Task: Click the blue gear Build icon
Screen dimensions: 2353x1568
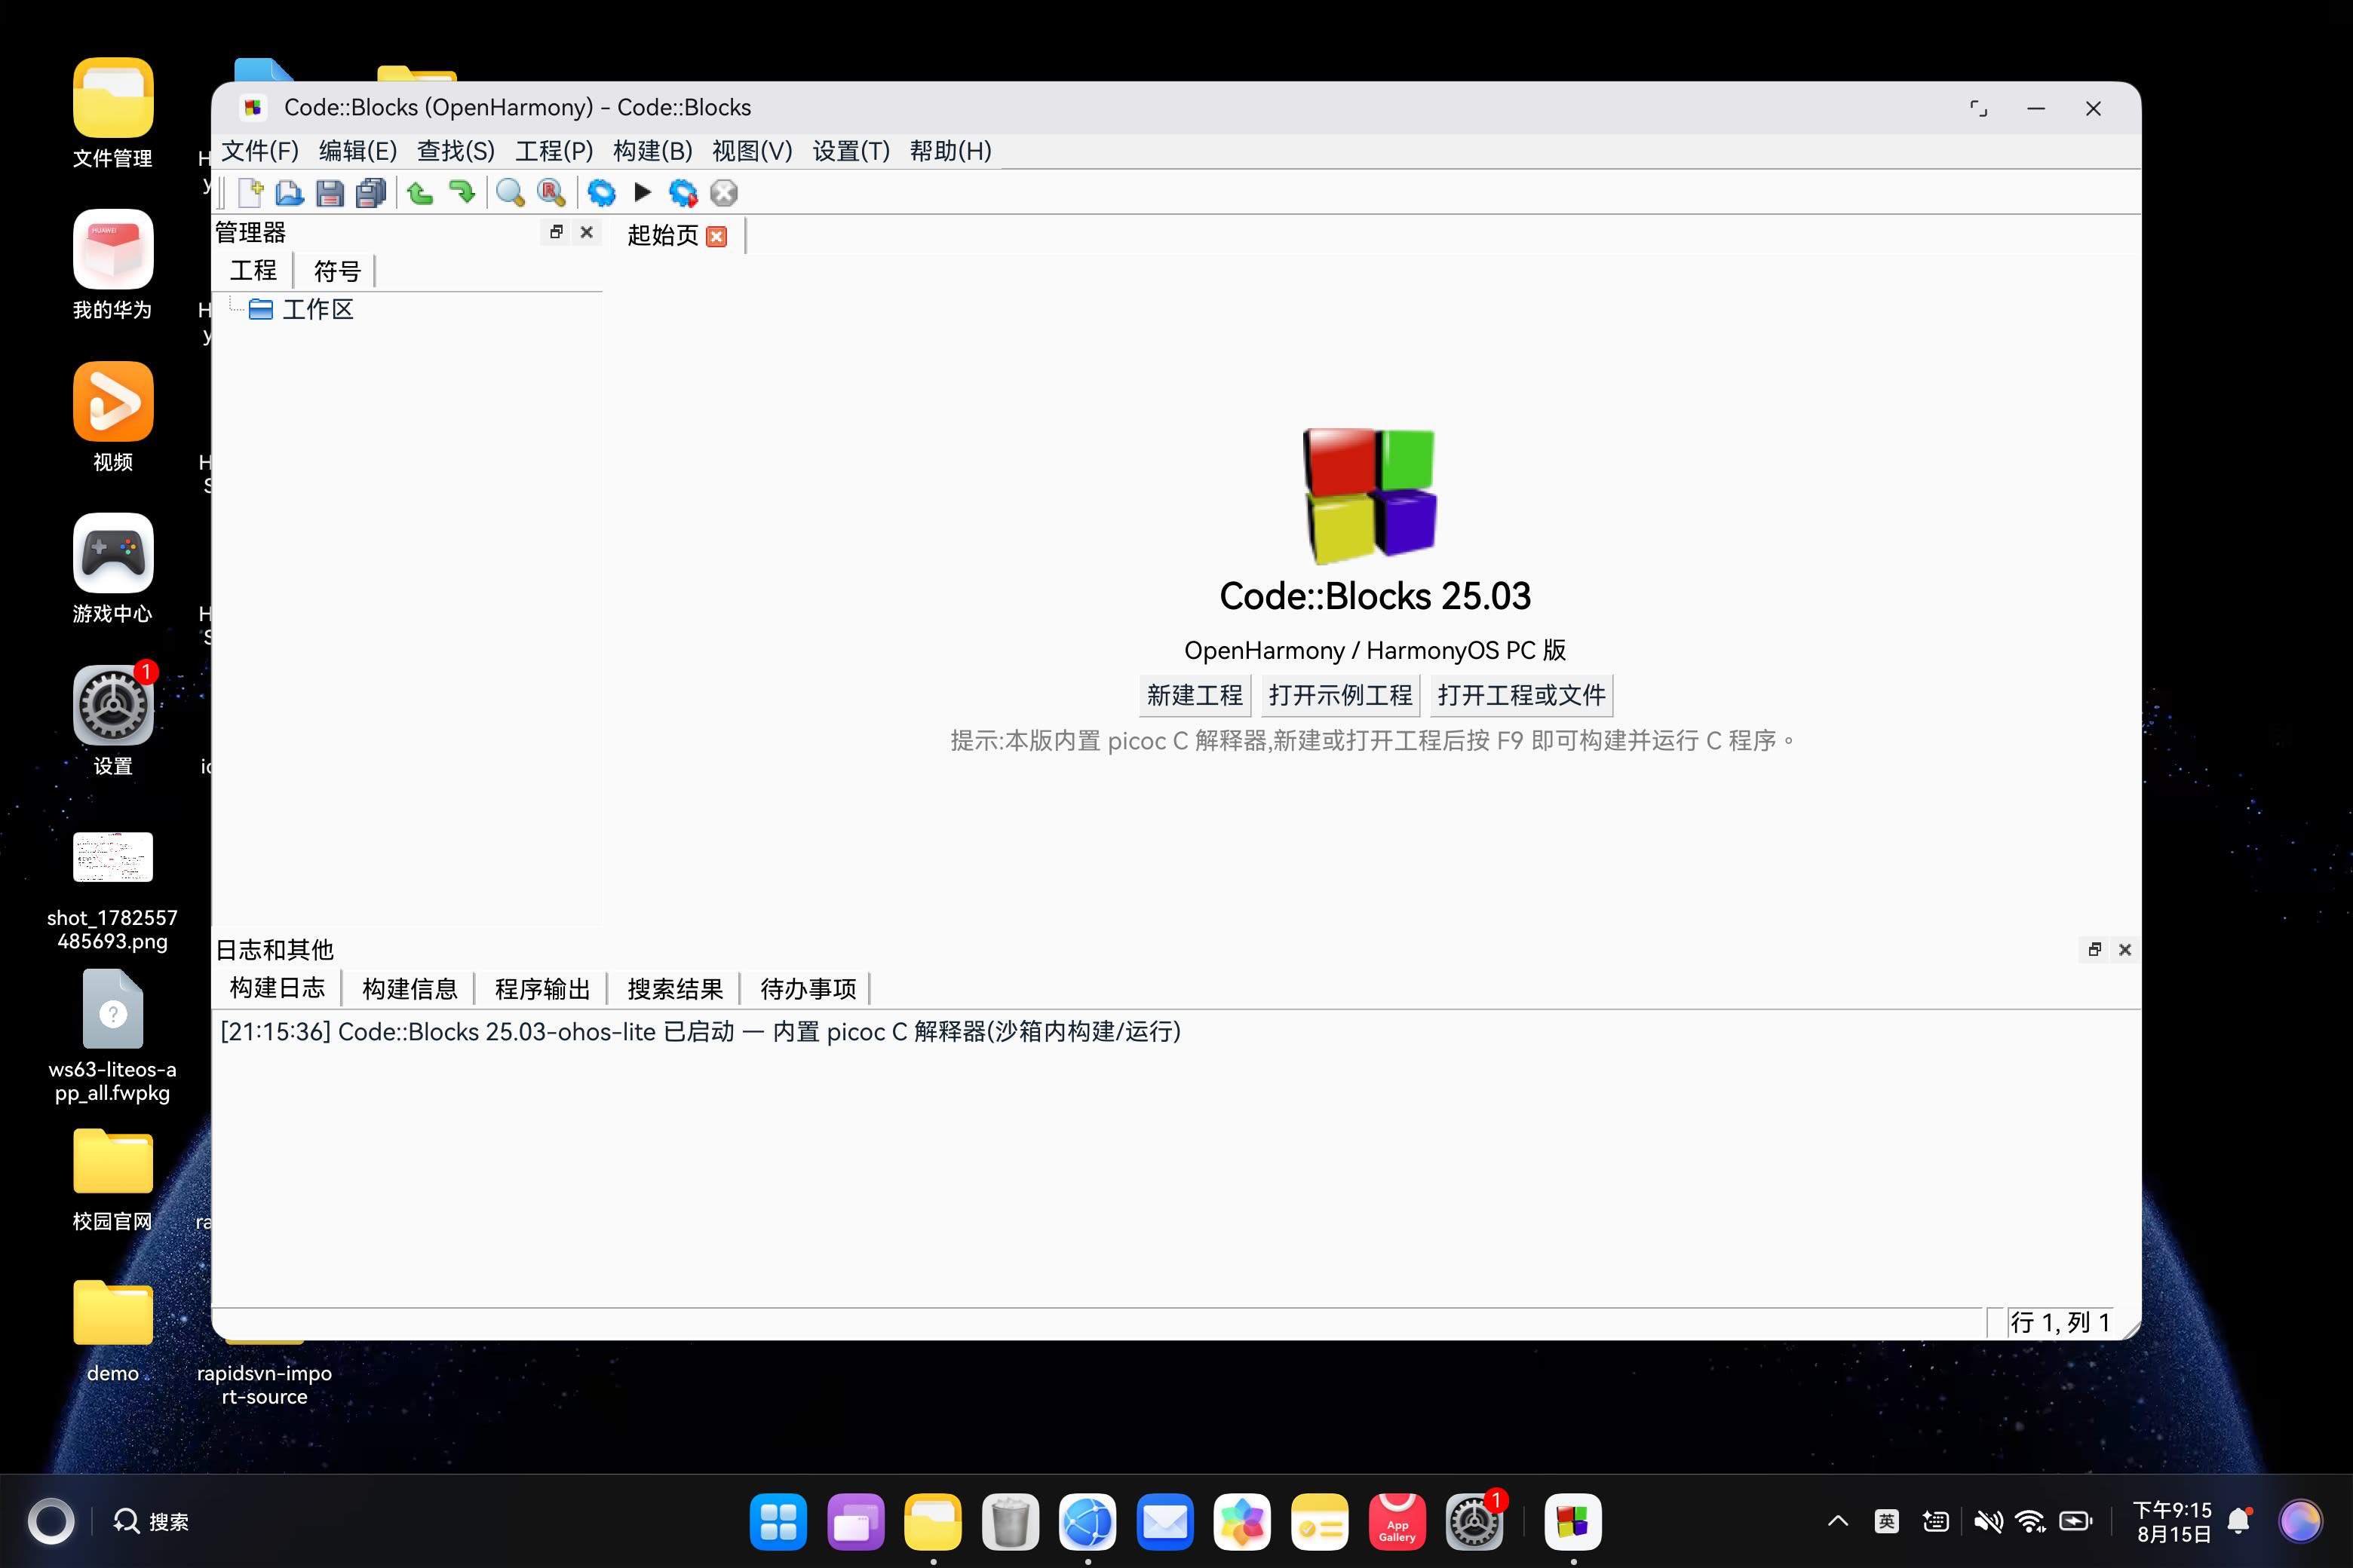Action: point(601,192)
